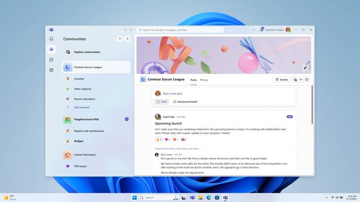Edit the banner image with the pencil icon

(305, 68)
